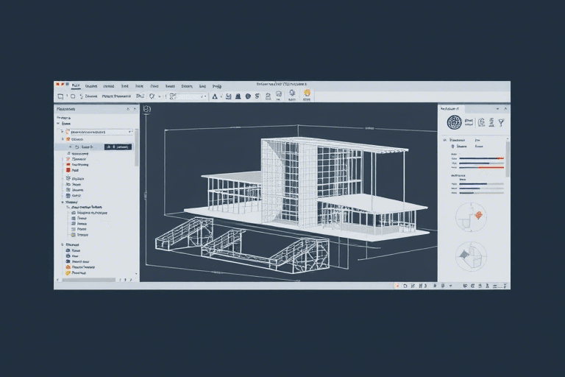This screenshot has height=377, width=565.
Task: Click the upper circular compass widget in right panel
Action: (470, 216)
